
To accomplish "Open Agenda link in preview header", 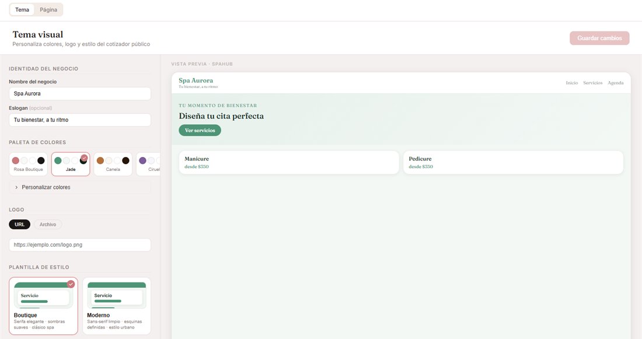I will click(615, 83).
